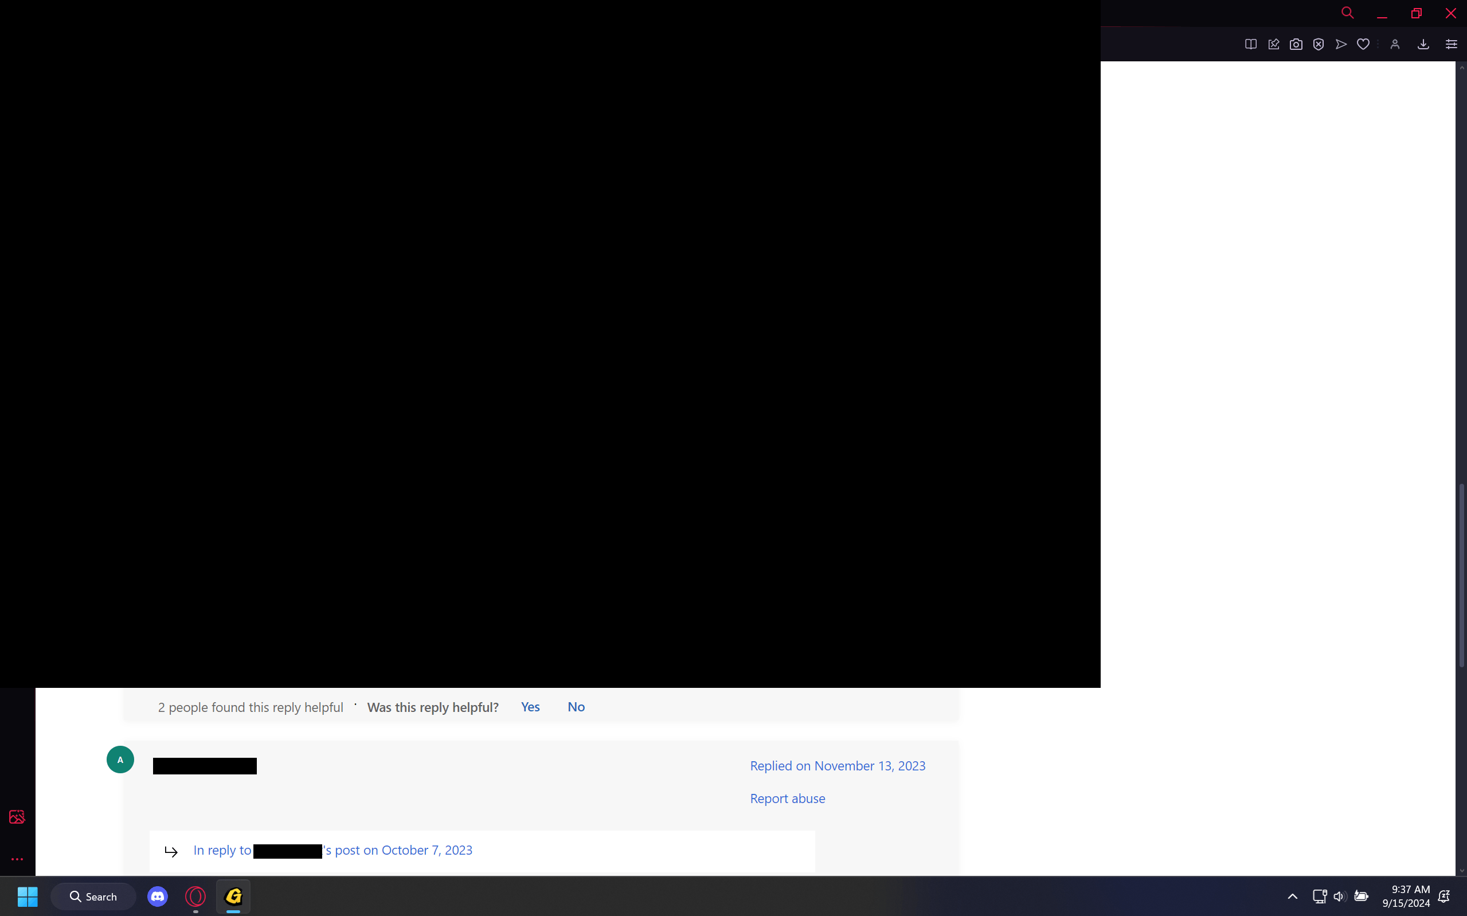Open sidebar player gallery icon
This screenshot has width=1467, height=916.
pos(17,817)
